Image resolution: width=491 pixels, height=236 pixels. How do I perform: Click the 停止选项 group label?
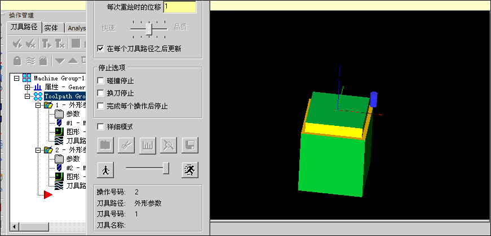click(x=112, y=68)
